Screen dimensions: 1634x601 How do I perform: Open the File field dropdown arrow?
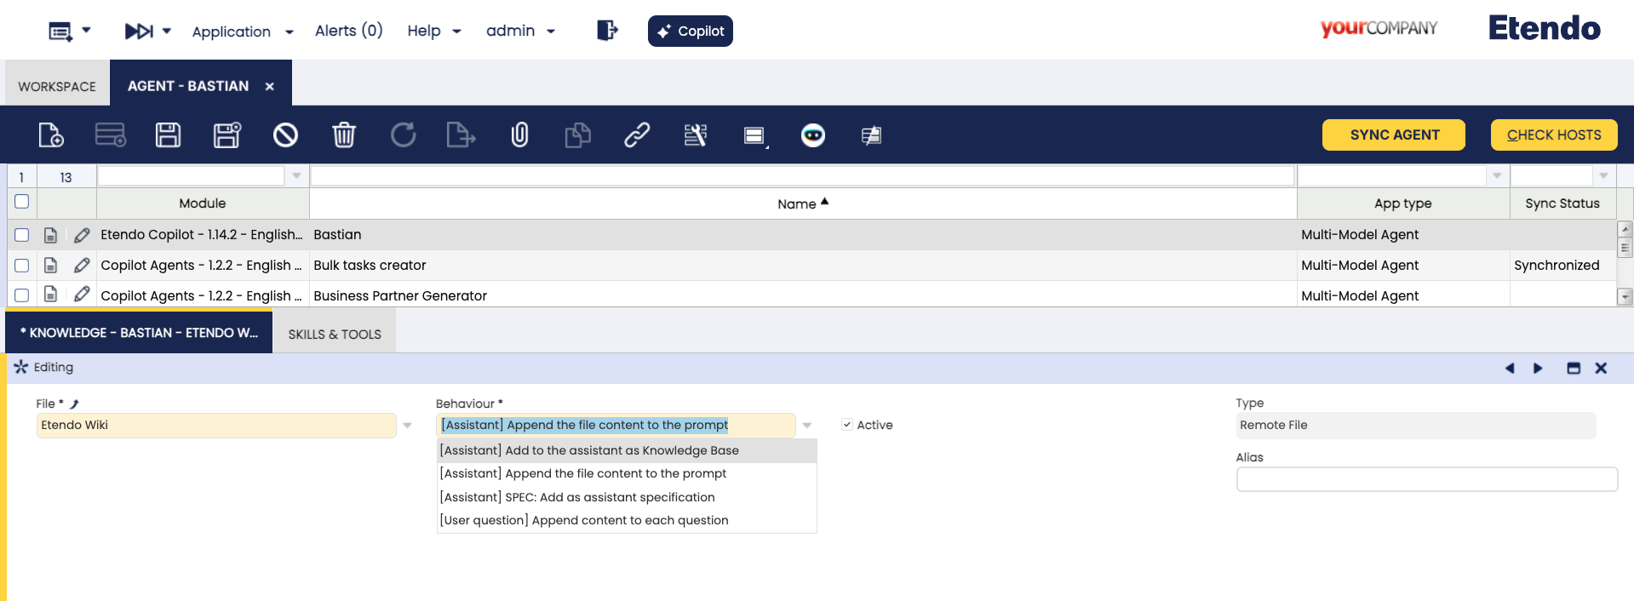407,426
